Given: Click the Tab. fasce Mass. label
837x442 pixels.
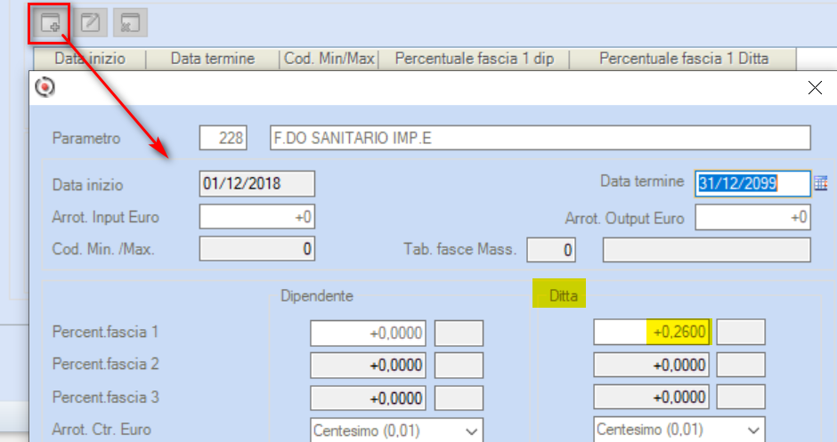Looking at the screenshot, I should click(460, 249).
